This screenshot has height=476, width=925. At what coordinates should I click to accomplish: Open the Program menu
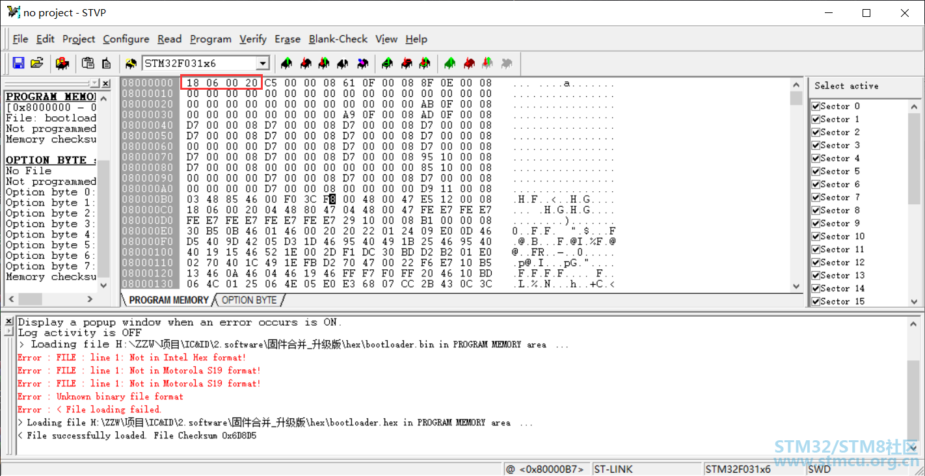pos(211,39)
